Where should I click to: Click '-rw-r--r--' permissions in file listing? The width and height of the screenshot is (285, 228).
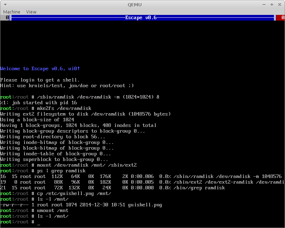point(14,205)
